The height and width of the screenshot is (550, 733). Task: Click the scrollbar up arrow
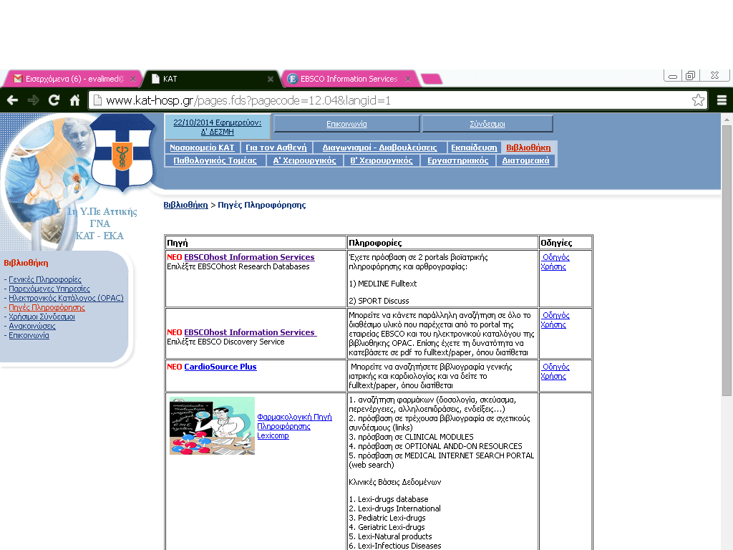point(727,120)
